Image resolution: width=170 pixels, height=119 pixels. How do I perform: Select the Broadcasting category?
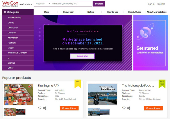pyautogui.click(x=14, y=18)
